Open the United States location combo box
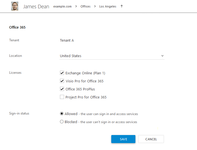Image resolution: width=197 pixels, height=150 pixels. click(112, 56)
